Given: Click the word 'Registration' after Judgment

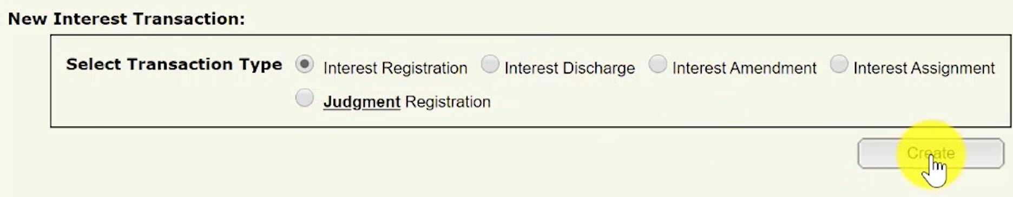Looking at the screenshot, I should [448, 102].
